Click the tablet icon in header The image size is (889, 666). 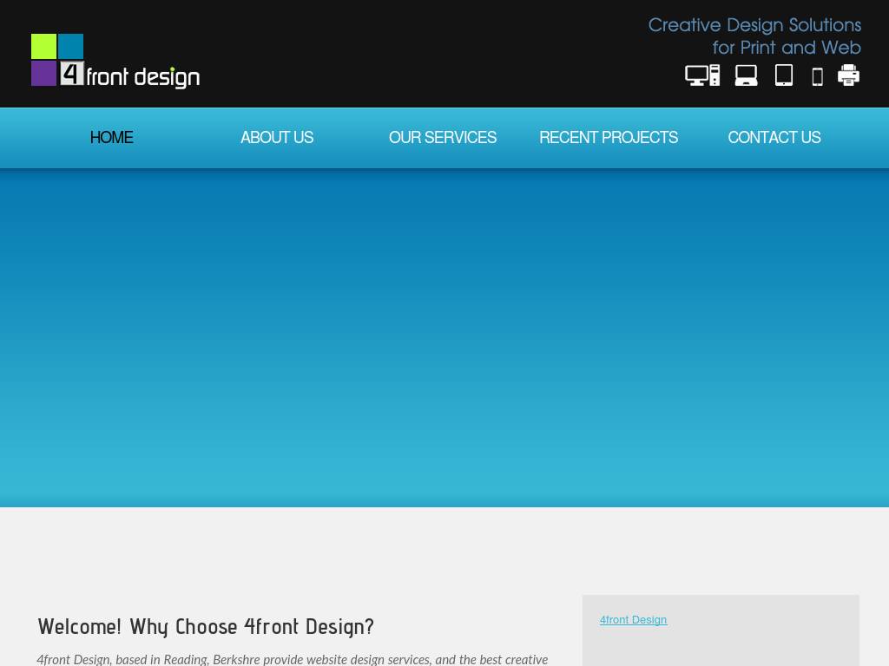(784, 75)
